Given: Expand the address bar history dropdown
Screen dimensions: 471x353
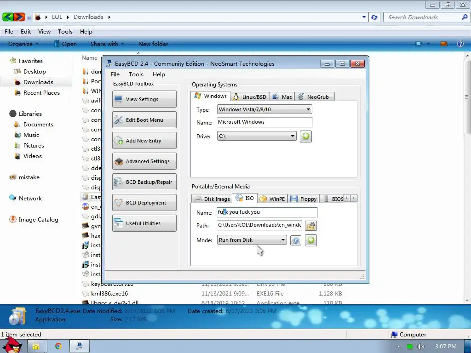Looking at the screenshot, I should [364, 17].
